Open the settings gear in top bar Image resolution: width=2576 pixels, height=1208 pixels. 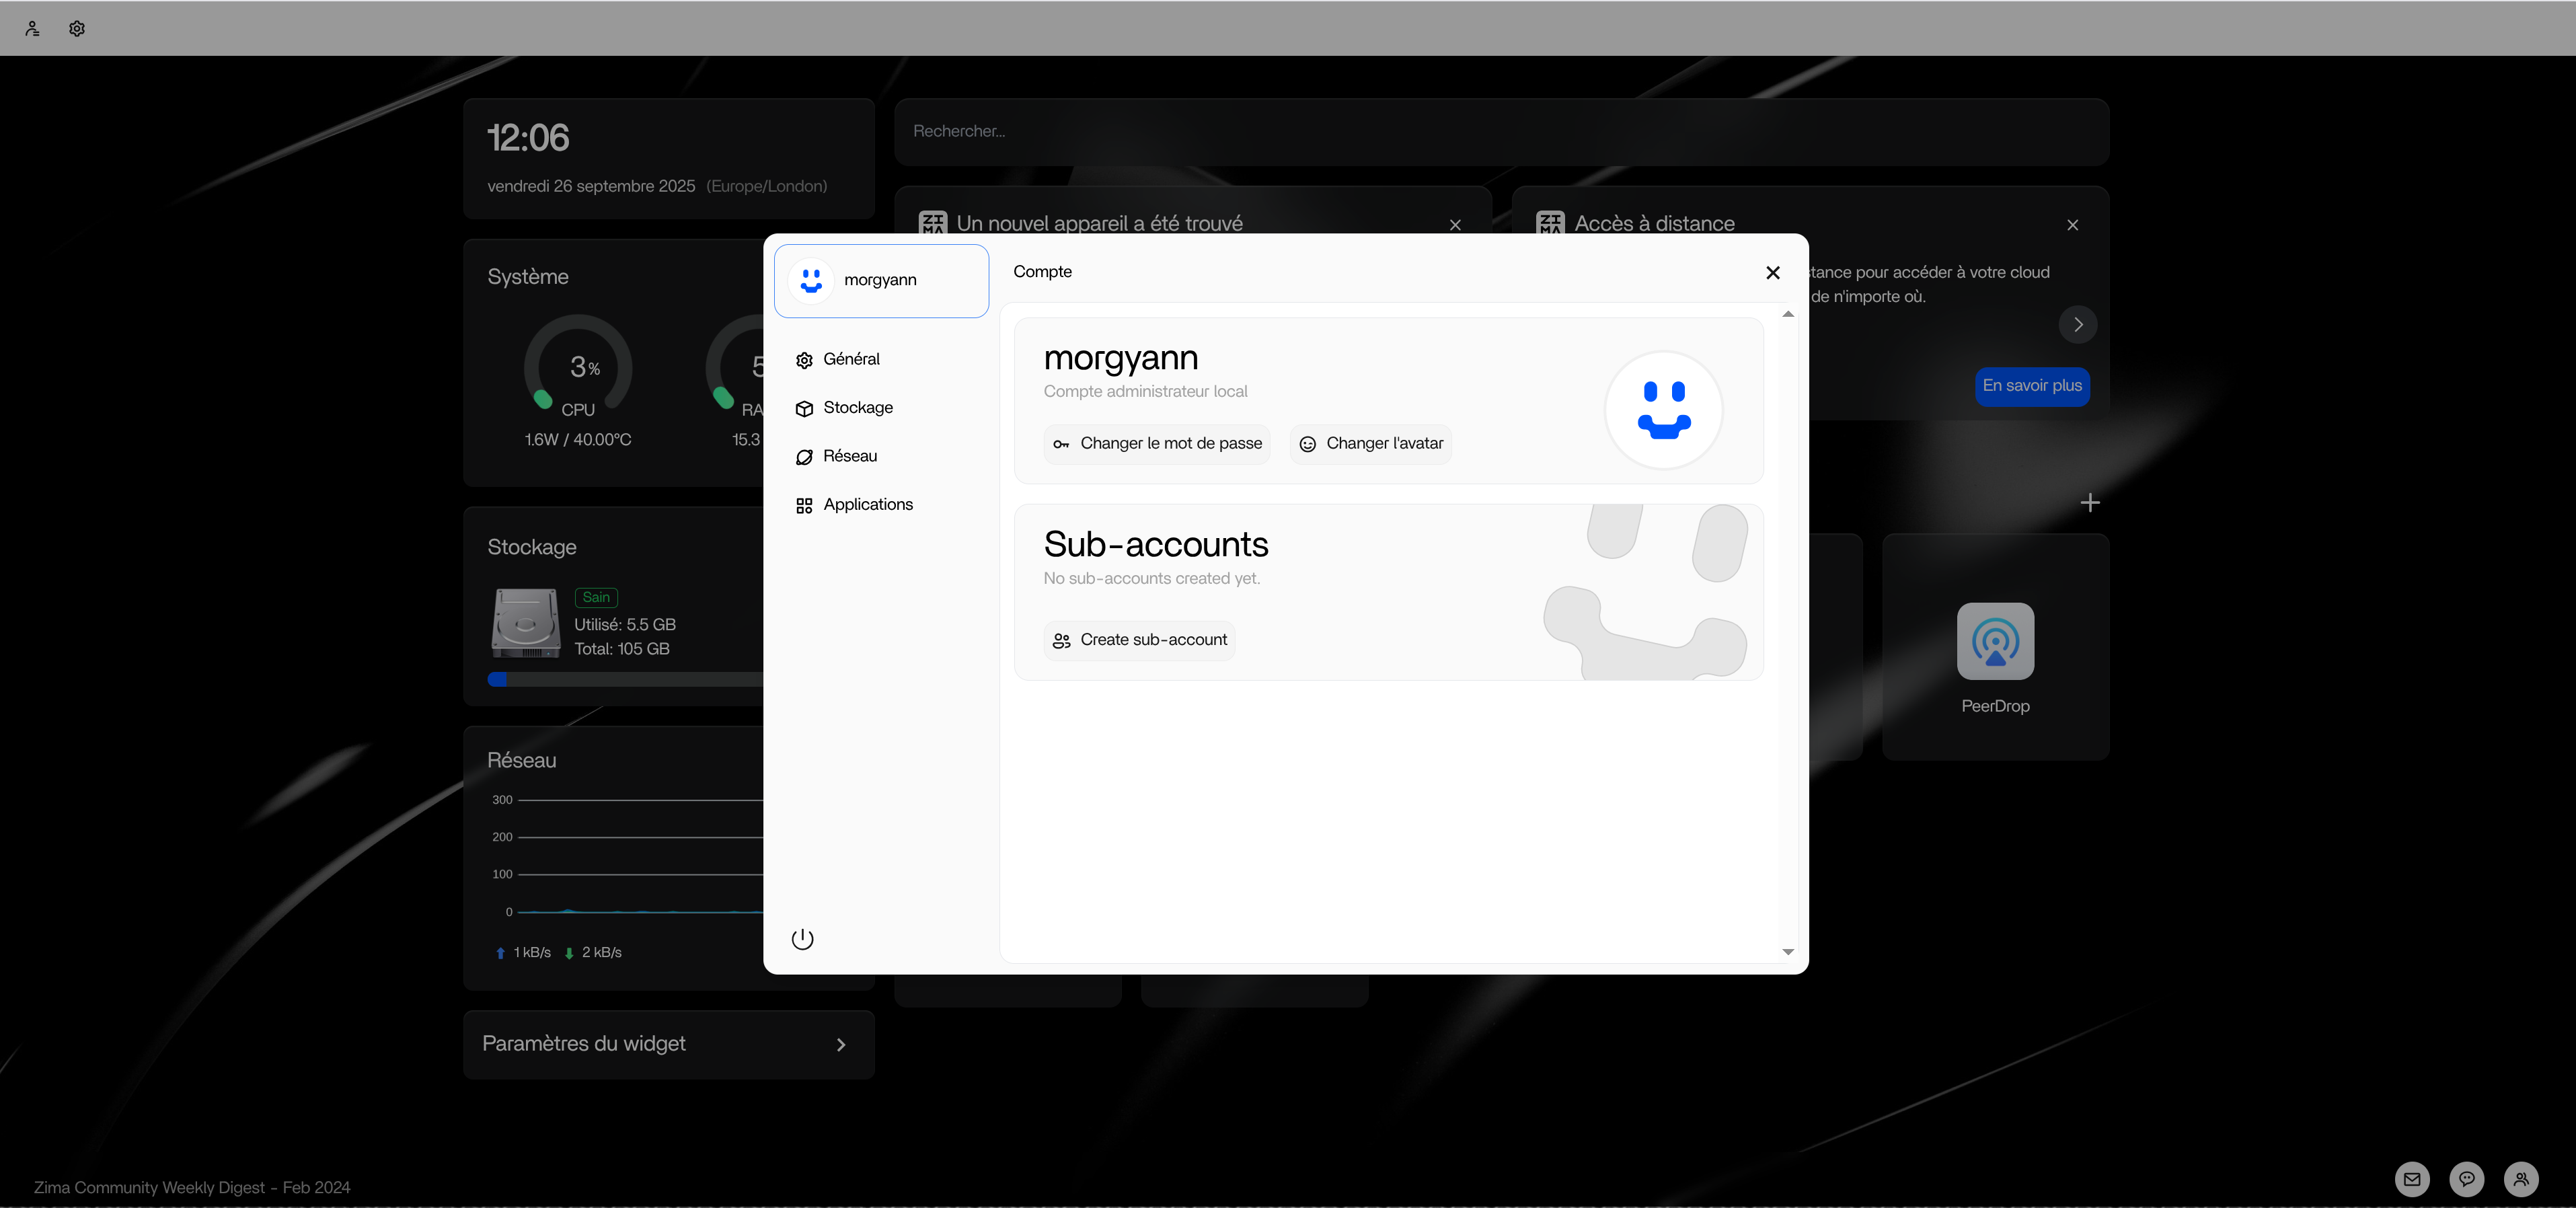pos(77,28)
